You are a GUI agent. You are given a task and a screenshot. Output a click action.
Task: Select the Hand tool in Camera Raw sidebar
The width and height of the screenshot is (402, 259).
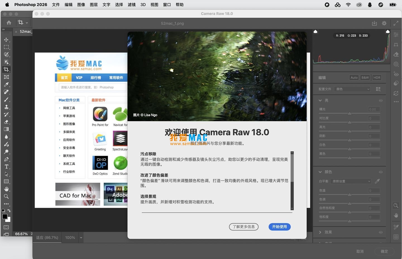pyautogui.click(x=396, y=215)
